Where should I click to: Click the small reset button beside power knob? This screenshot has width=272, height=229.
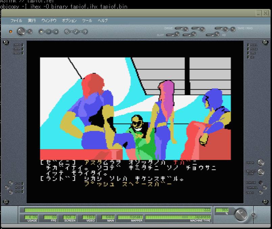click(30, 32)
